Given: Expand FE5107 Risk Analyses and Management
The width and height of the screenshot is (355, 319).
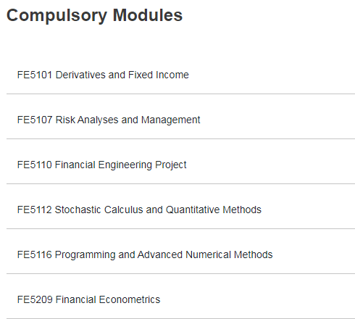Looking at the screenshot, I should pyautogui.click(x=180, y=120).
